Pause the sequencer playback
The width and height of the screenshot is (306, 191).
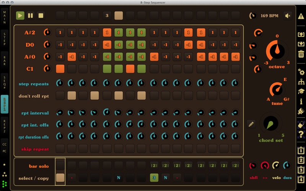(x=31, y=16)
